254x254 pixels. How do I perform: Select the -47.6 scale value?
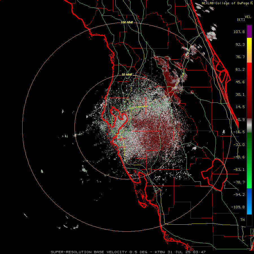[x=239, y=157]
